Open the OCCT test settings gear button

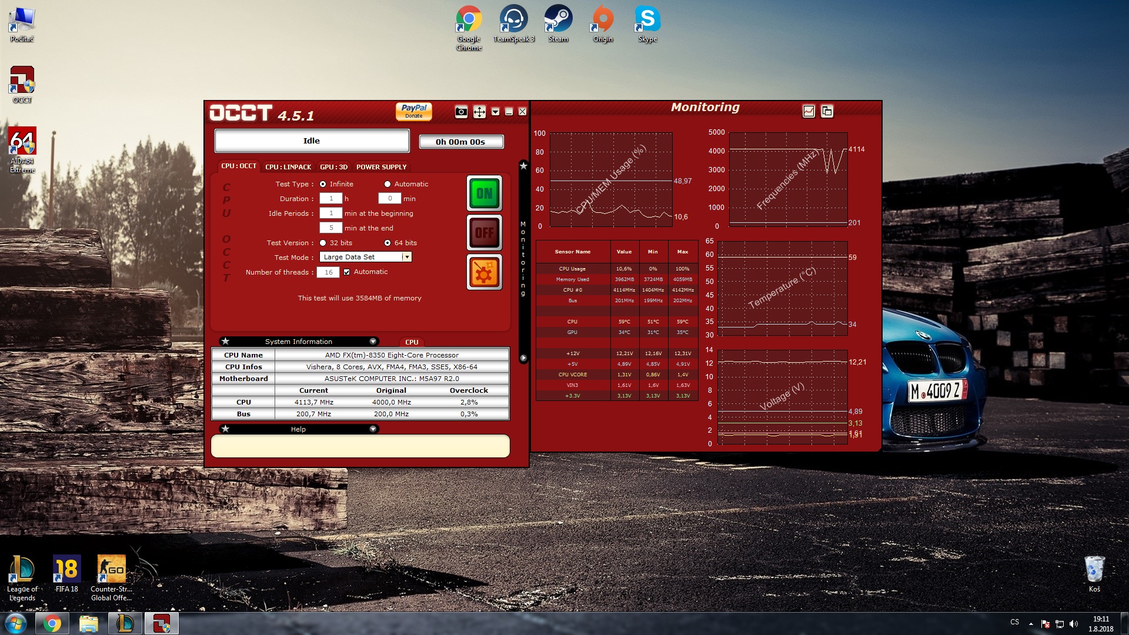484,272
